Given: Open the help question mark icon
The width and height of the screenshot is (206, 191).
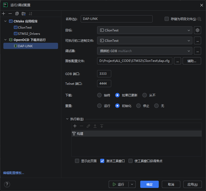Looking at the screenshot, I should 7,184.
